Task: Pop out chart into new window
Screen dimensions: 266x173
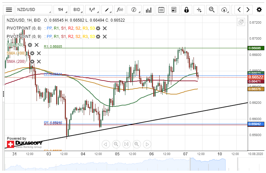Action: (x=241, y=22)
